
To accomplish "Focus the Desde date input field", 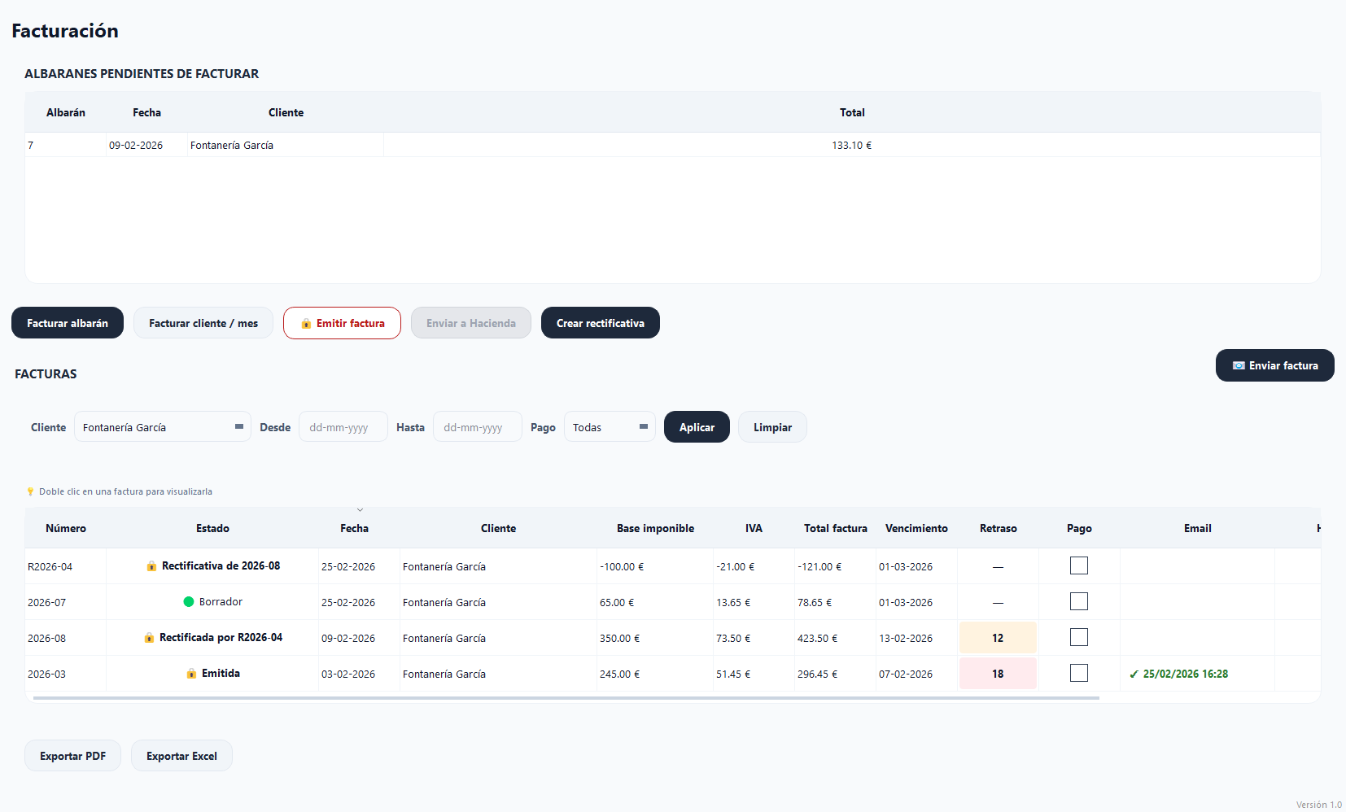I will click(343, 427).
